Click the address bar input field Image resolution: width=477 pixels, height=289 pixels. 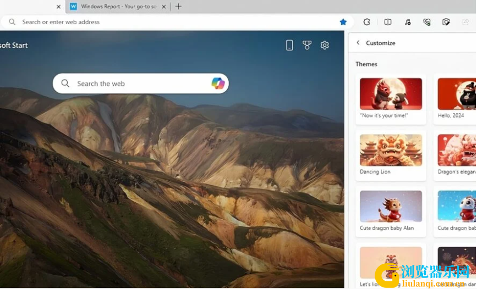177,22
